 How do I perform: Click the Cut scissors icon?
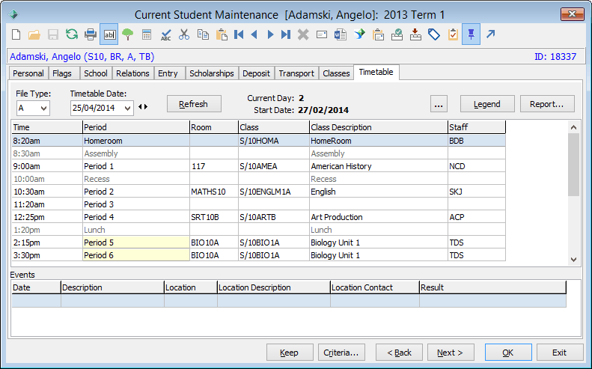pyautogui.click(x=184, y=34)
